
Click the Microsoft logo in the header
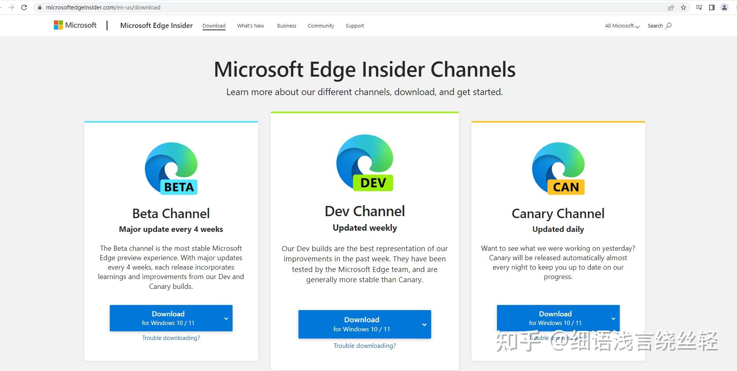[x=75, y=25]
